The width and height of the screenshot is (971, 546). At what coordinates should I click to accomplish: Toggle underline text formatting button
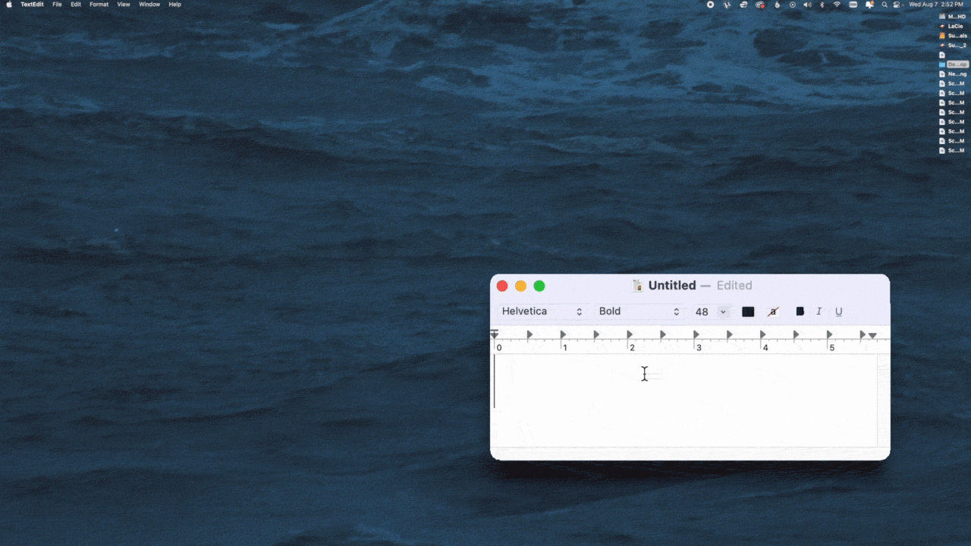click(x=838, y=312)
